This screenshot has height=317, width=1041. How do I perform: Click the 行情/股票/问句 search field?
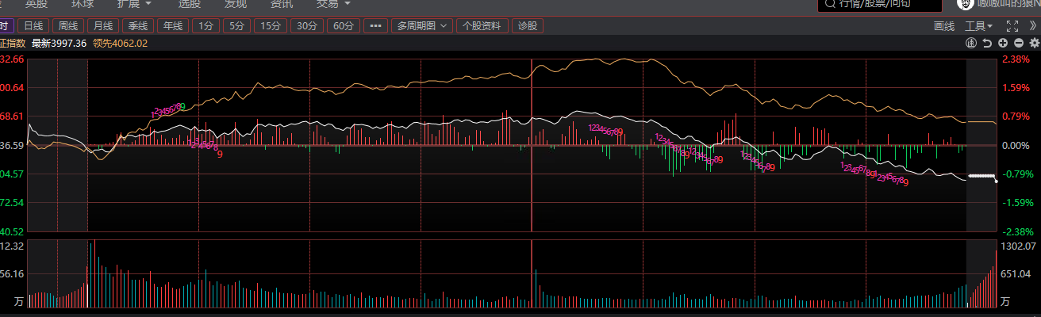(x=880, y=5)
